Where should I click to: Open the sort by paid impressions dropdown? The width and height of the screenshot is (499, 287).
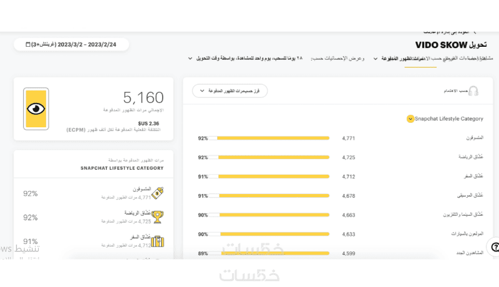pyautogui.click(x=230, y=91)
